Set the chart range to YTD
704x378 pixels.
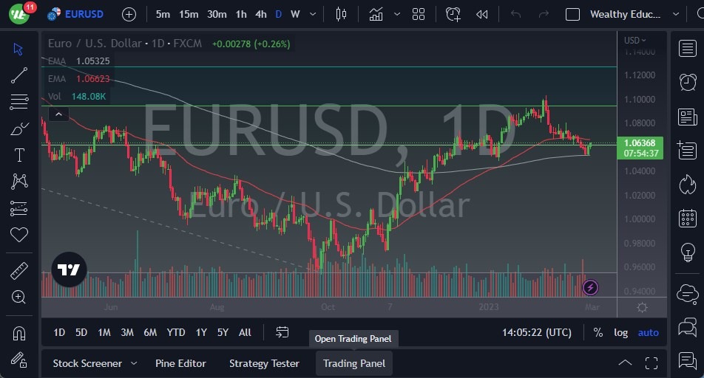click(176, 332)
